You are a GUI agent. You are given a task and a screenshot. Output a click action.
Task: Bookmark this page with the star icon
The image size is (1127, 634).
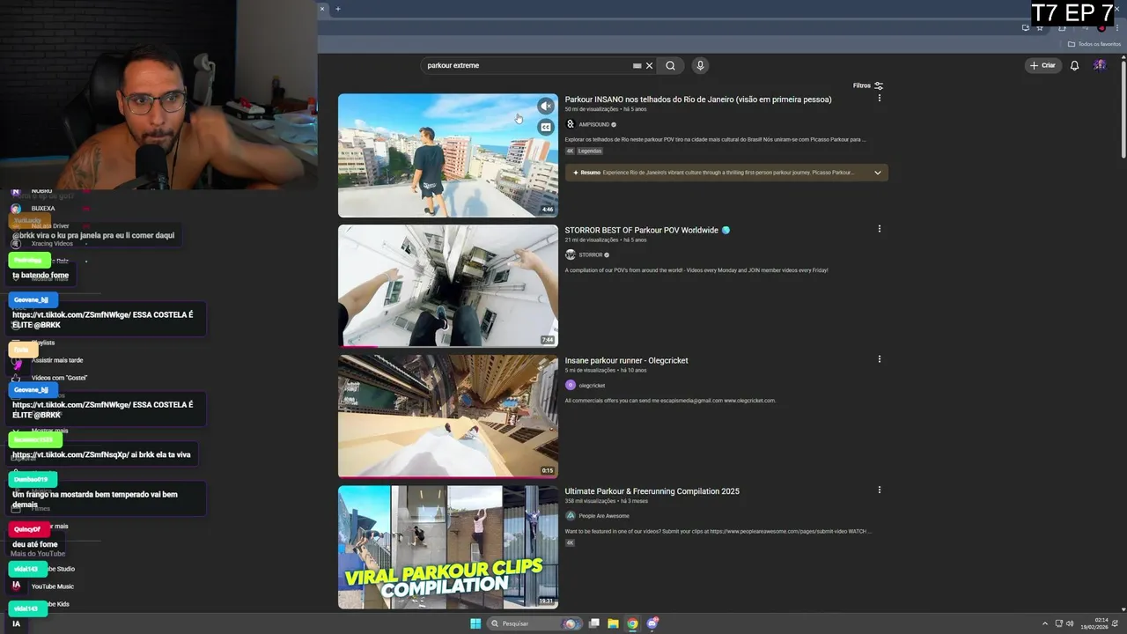pos(1040,27)
